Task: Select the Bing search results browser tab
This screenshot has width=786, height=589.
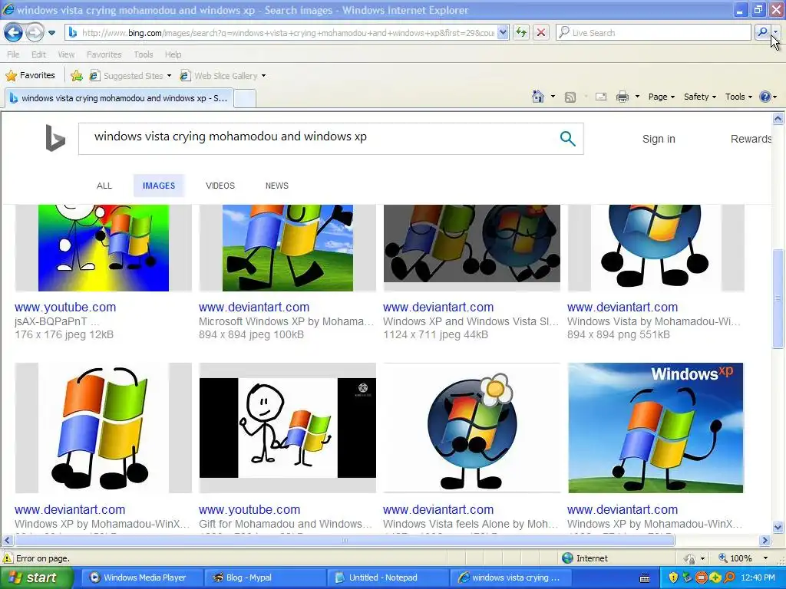Action: pyautogui.click(x=119, y=98)
